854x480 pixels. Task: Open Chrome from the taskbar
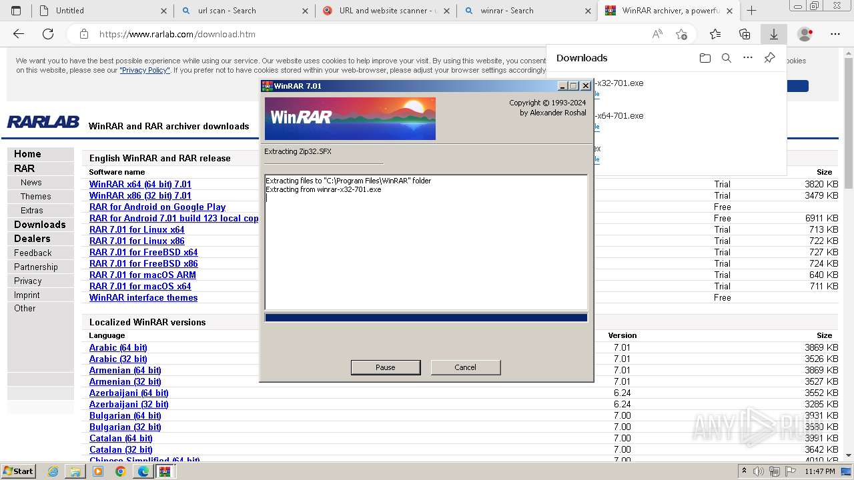tap(120, 471)
